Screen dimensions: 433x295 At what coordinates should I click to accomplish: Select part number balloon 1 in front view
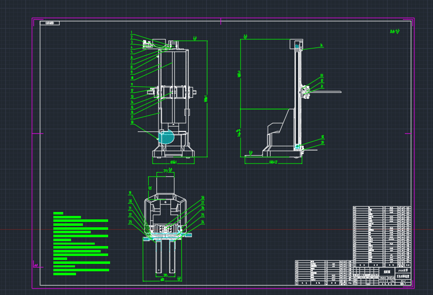132,33
